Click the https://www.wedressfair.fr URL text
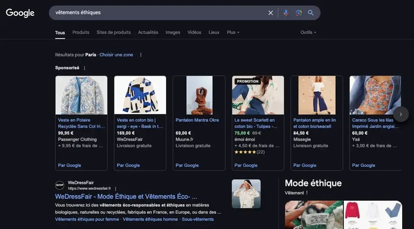Screen dimensions: 414x229 pyautogui.click(x=89, y=188)
